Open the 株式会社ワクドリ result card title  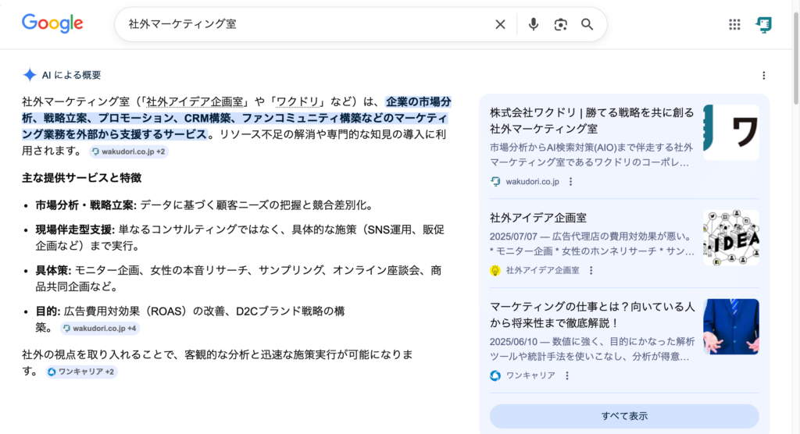click(x=592, y=120)
